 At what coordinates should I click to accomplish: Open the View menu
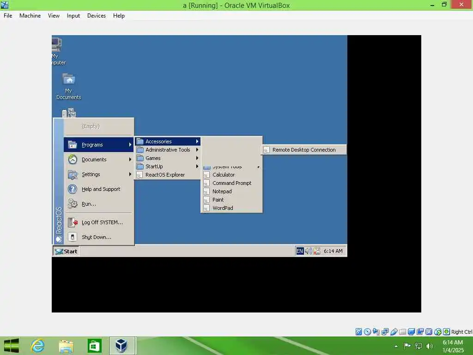coord(54,16)
